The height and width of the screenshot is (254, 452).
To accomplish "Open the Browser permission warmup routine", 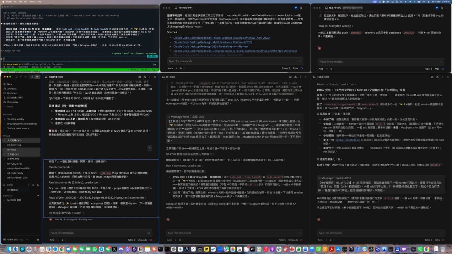I will (x=22, y=124).
